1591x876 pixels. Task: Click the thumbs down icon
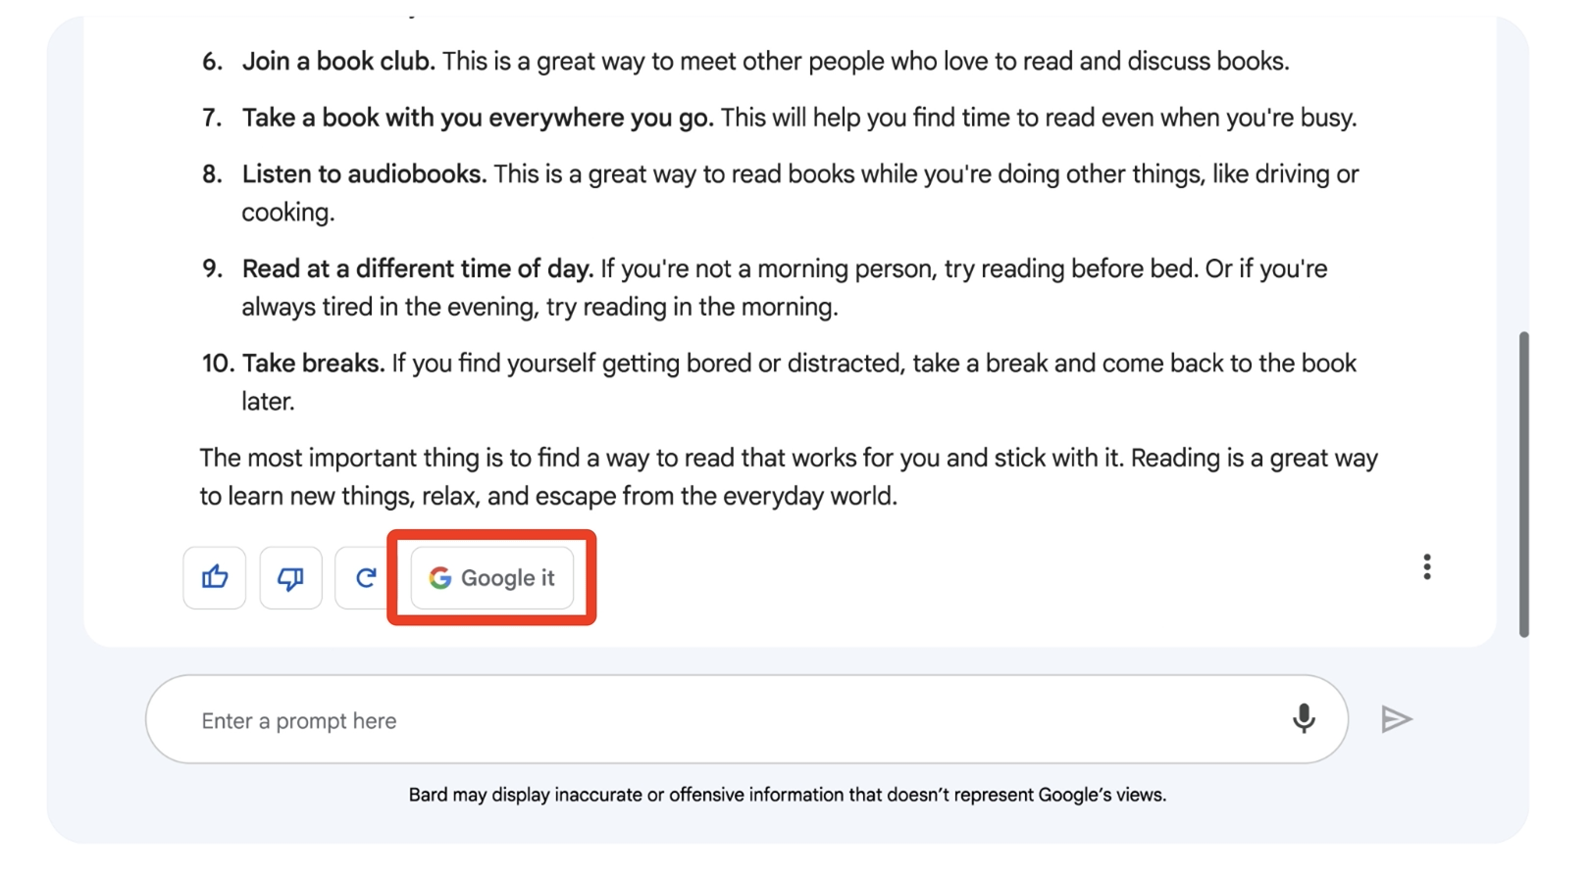point(290,578)
